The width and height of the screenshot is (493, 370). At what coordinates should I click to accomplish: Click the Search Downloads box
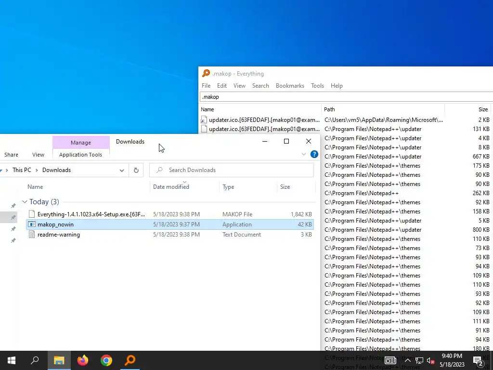(232, 170)
